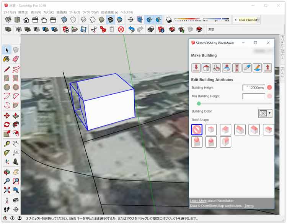Activate the Scale tool
The height and width of the screenshot is (224, 287).
[7, 134]
